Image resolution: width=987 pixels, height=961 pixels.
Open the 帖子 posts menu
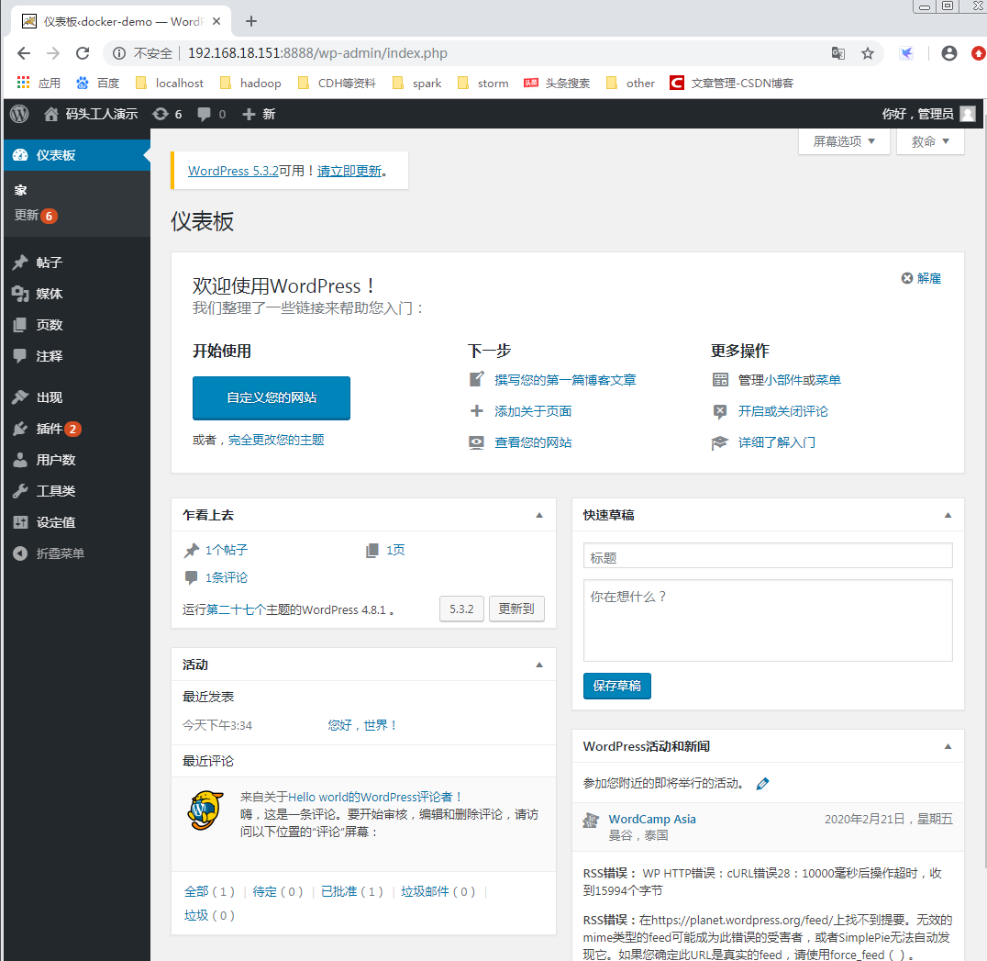click(x=77, y=263)
